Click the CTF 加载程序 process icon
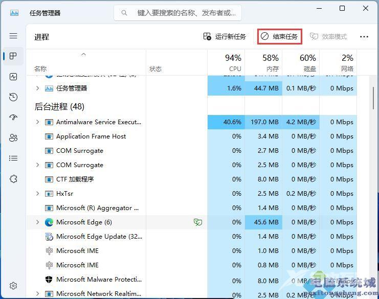The height and width of the screenshot is (299, 379). pyautogui.click(x=49, y=179)
